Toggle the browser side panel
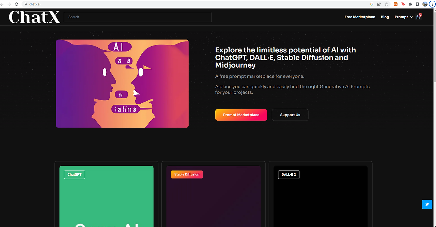Image resolution: width=436 pixels, height=227 pixels. pyautogui.click(x=418, y=4)
